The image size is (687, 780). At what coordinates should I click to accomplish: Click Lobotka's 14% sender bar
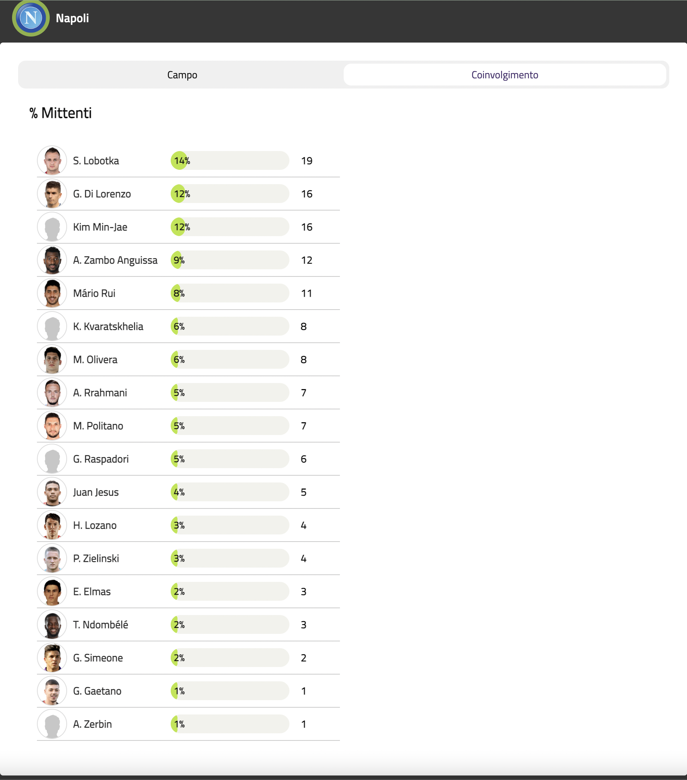point(230,161)
